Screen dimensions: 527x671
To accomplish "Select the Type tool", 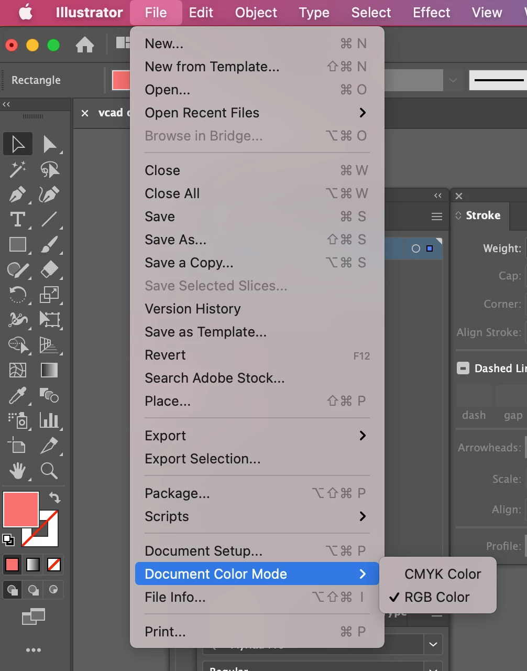I will tap(18, 219).
